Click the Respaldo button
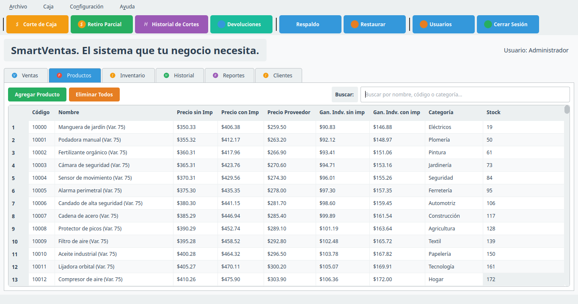578x304 pixels. (310, 25)
